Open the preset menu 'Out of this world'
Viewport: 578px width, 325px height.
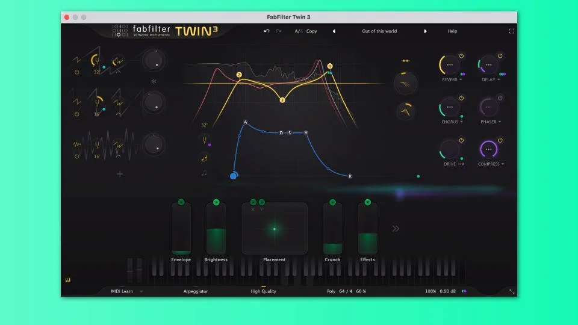pyautogui.click(x=379, y=31)
